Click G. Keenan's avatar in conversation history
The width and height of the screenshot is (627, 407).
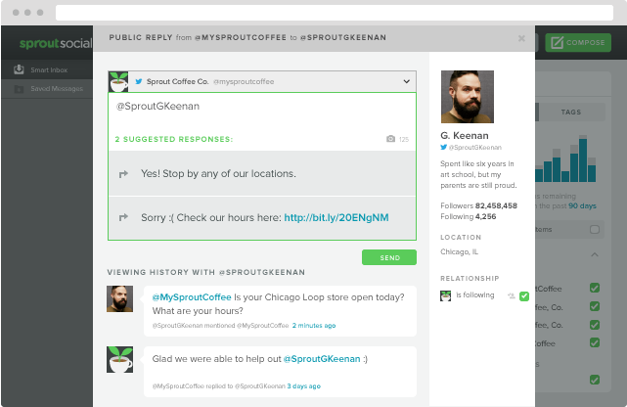point(119,298)
